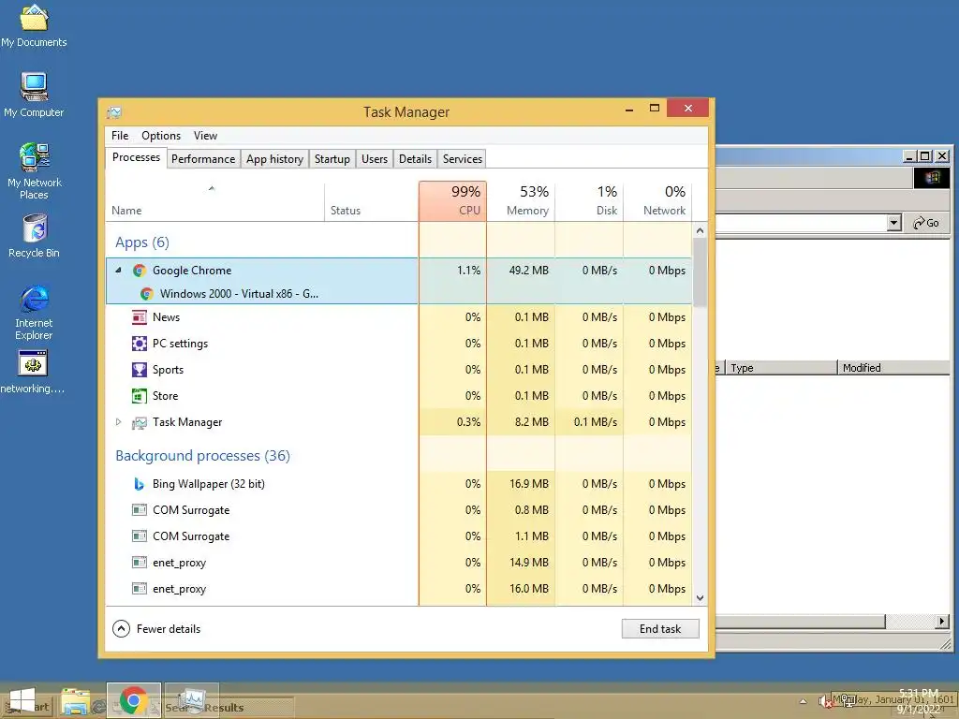Viewport: 959px width, 719px height.
Task: Collapse to Fewer details view
Action: 156,628
